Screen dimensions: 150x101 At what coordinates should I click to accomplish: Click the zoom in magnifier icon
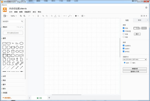tap(21, 16)
